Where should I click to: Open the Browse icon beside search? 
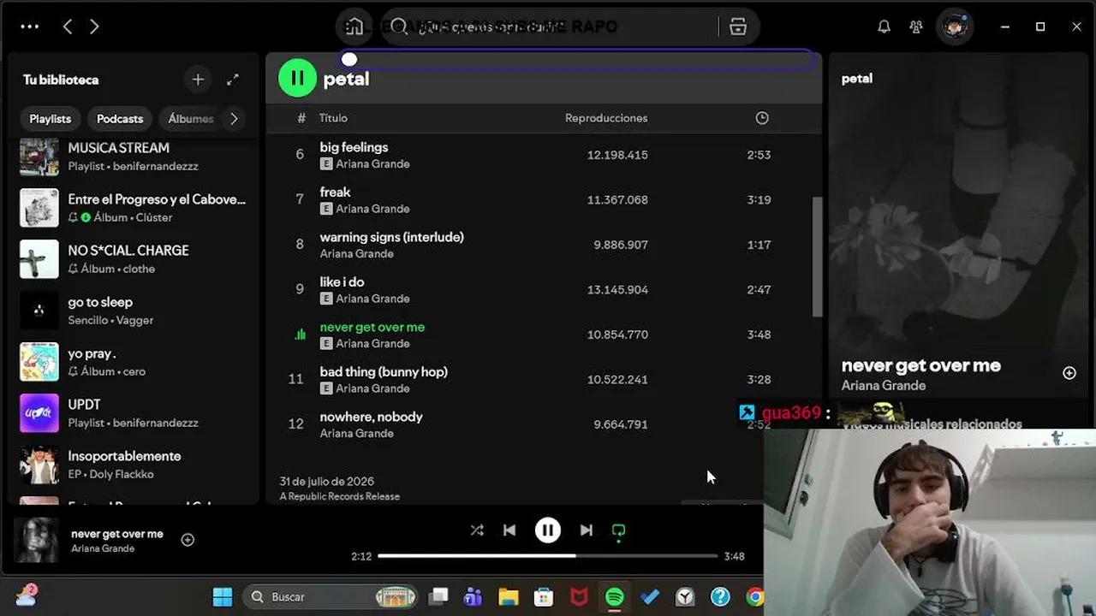click(x=738, y=27)
